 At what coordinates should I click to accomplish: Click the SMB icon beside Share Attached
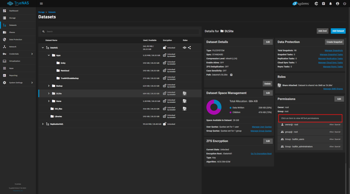[279, 85]
